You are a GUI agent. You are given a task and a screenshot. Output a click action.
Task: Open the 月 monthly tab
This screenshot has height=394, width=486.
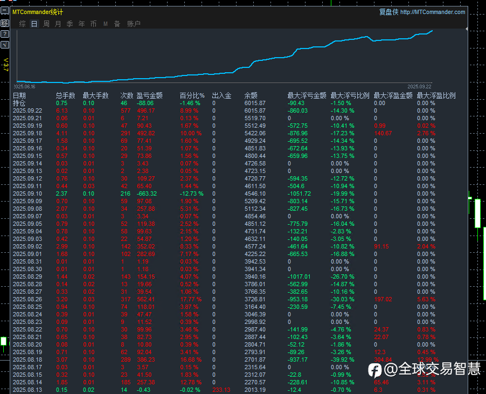pyautogui.click(x=58, y=24)
